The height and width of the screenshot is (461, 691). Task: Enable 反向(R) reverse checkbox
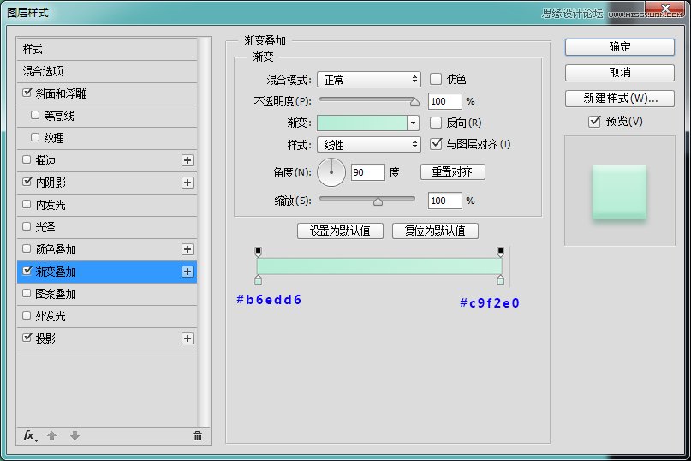[435, 123]
